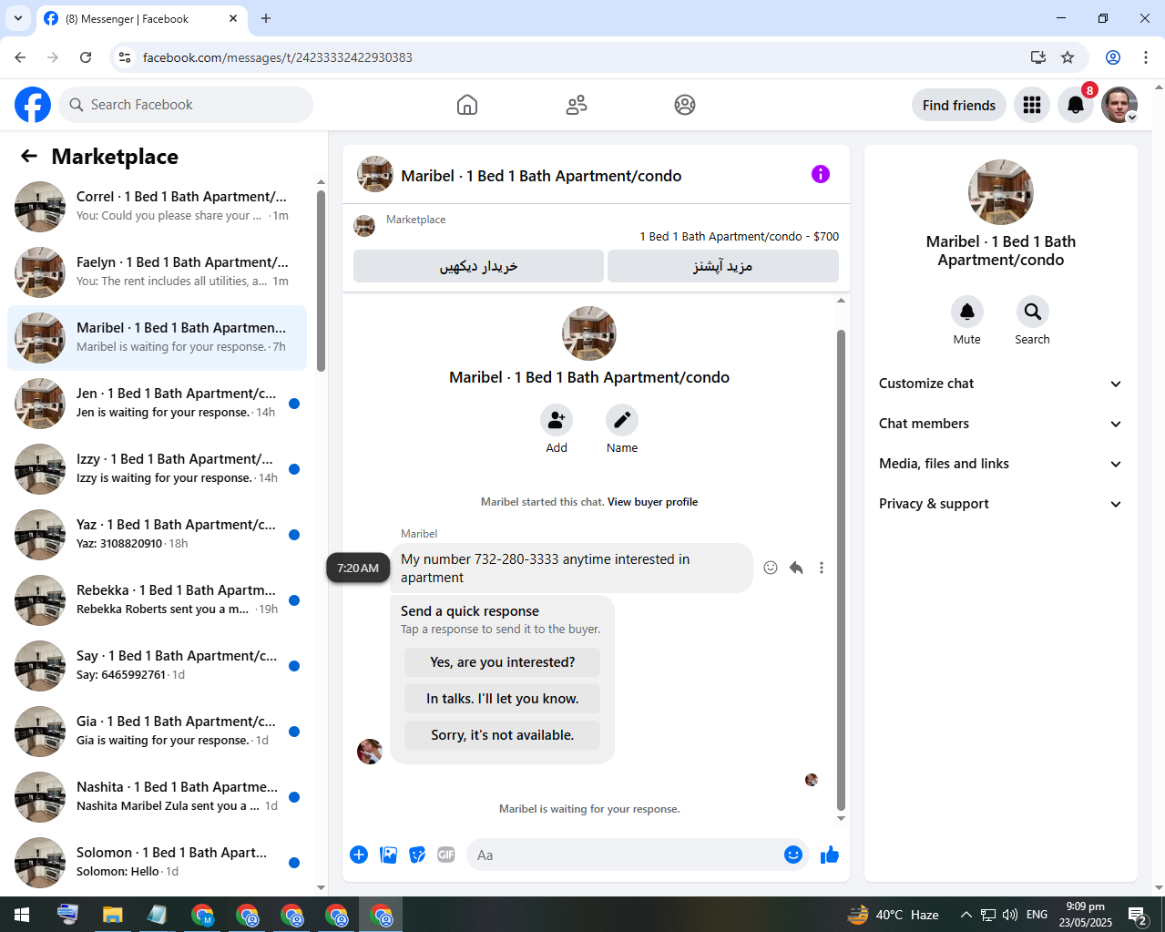The image size is (1165, 932).
Task: Open tab search dropdown in Chrome
Action: pos(17,18)
